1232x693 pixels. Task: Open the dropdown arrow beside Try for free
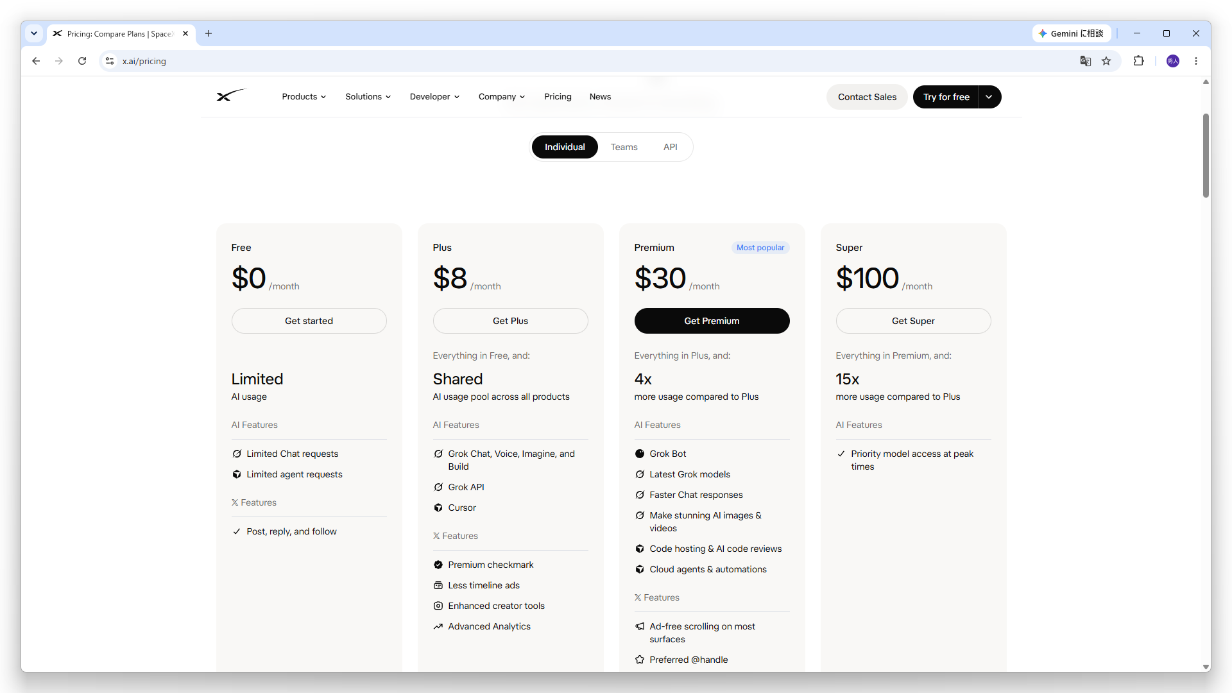(989, 97)
